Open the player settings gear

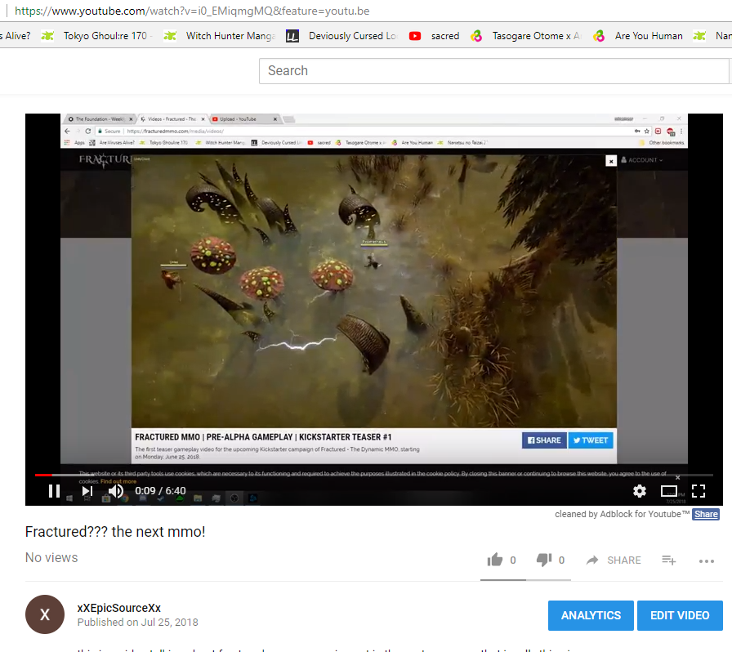pos(640,491)
